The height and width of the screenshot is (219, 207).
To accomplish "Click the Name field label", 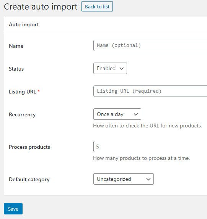I will (x=16, y=46).
